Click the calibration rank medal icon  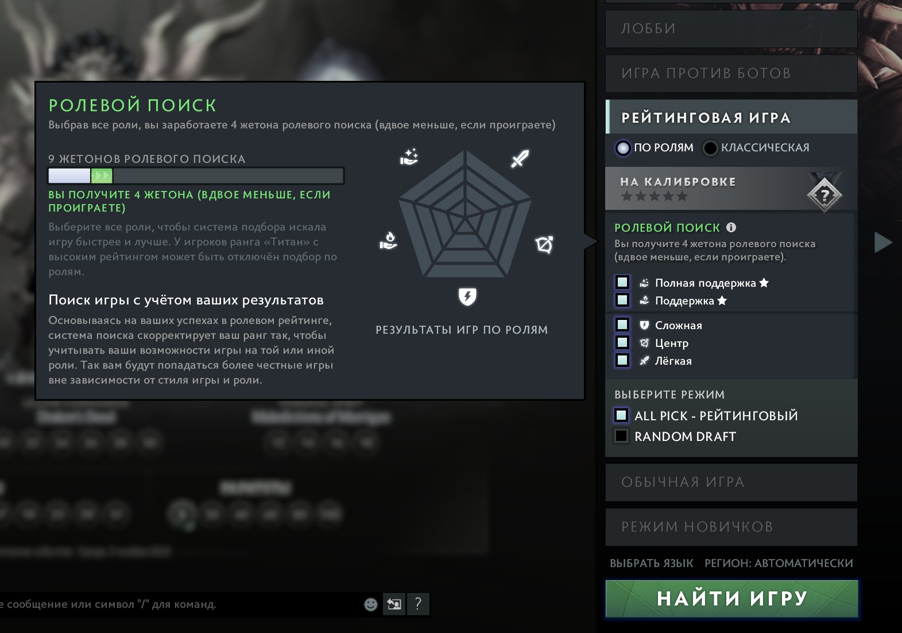(x=824, y=194)
